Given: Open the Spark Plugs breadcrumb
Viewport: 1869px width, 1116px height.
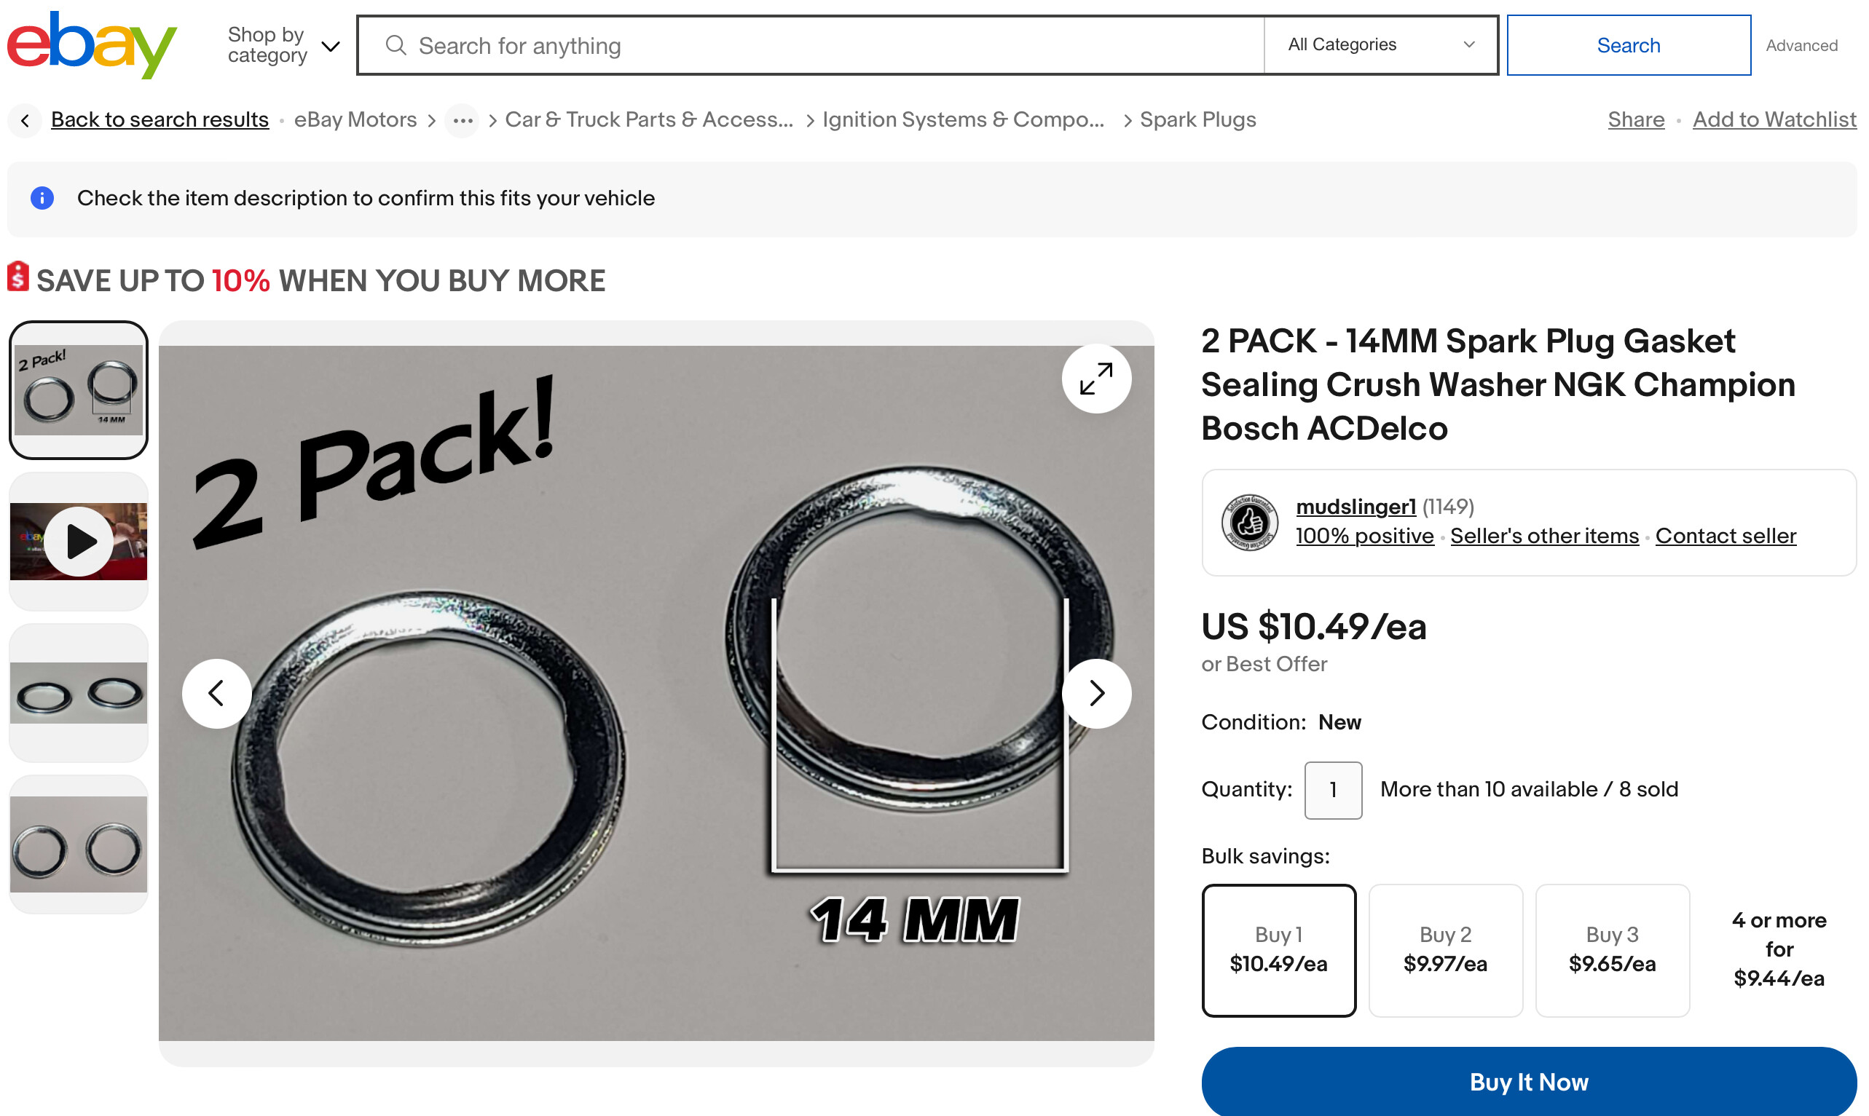Looking at the screenshot, I should (1197, 119).
